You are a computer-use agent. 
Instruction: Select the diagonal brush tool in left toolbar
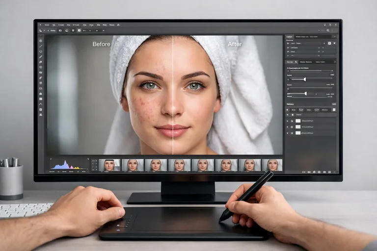(41, 56)
